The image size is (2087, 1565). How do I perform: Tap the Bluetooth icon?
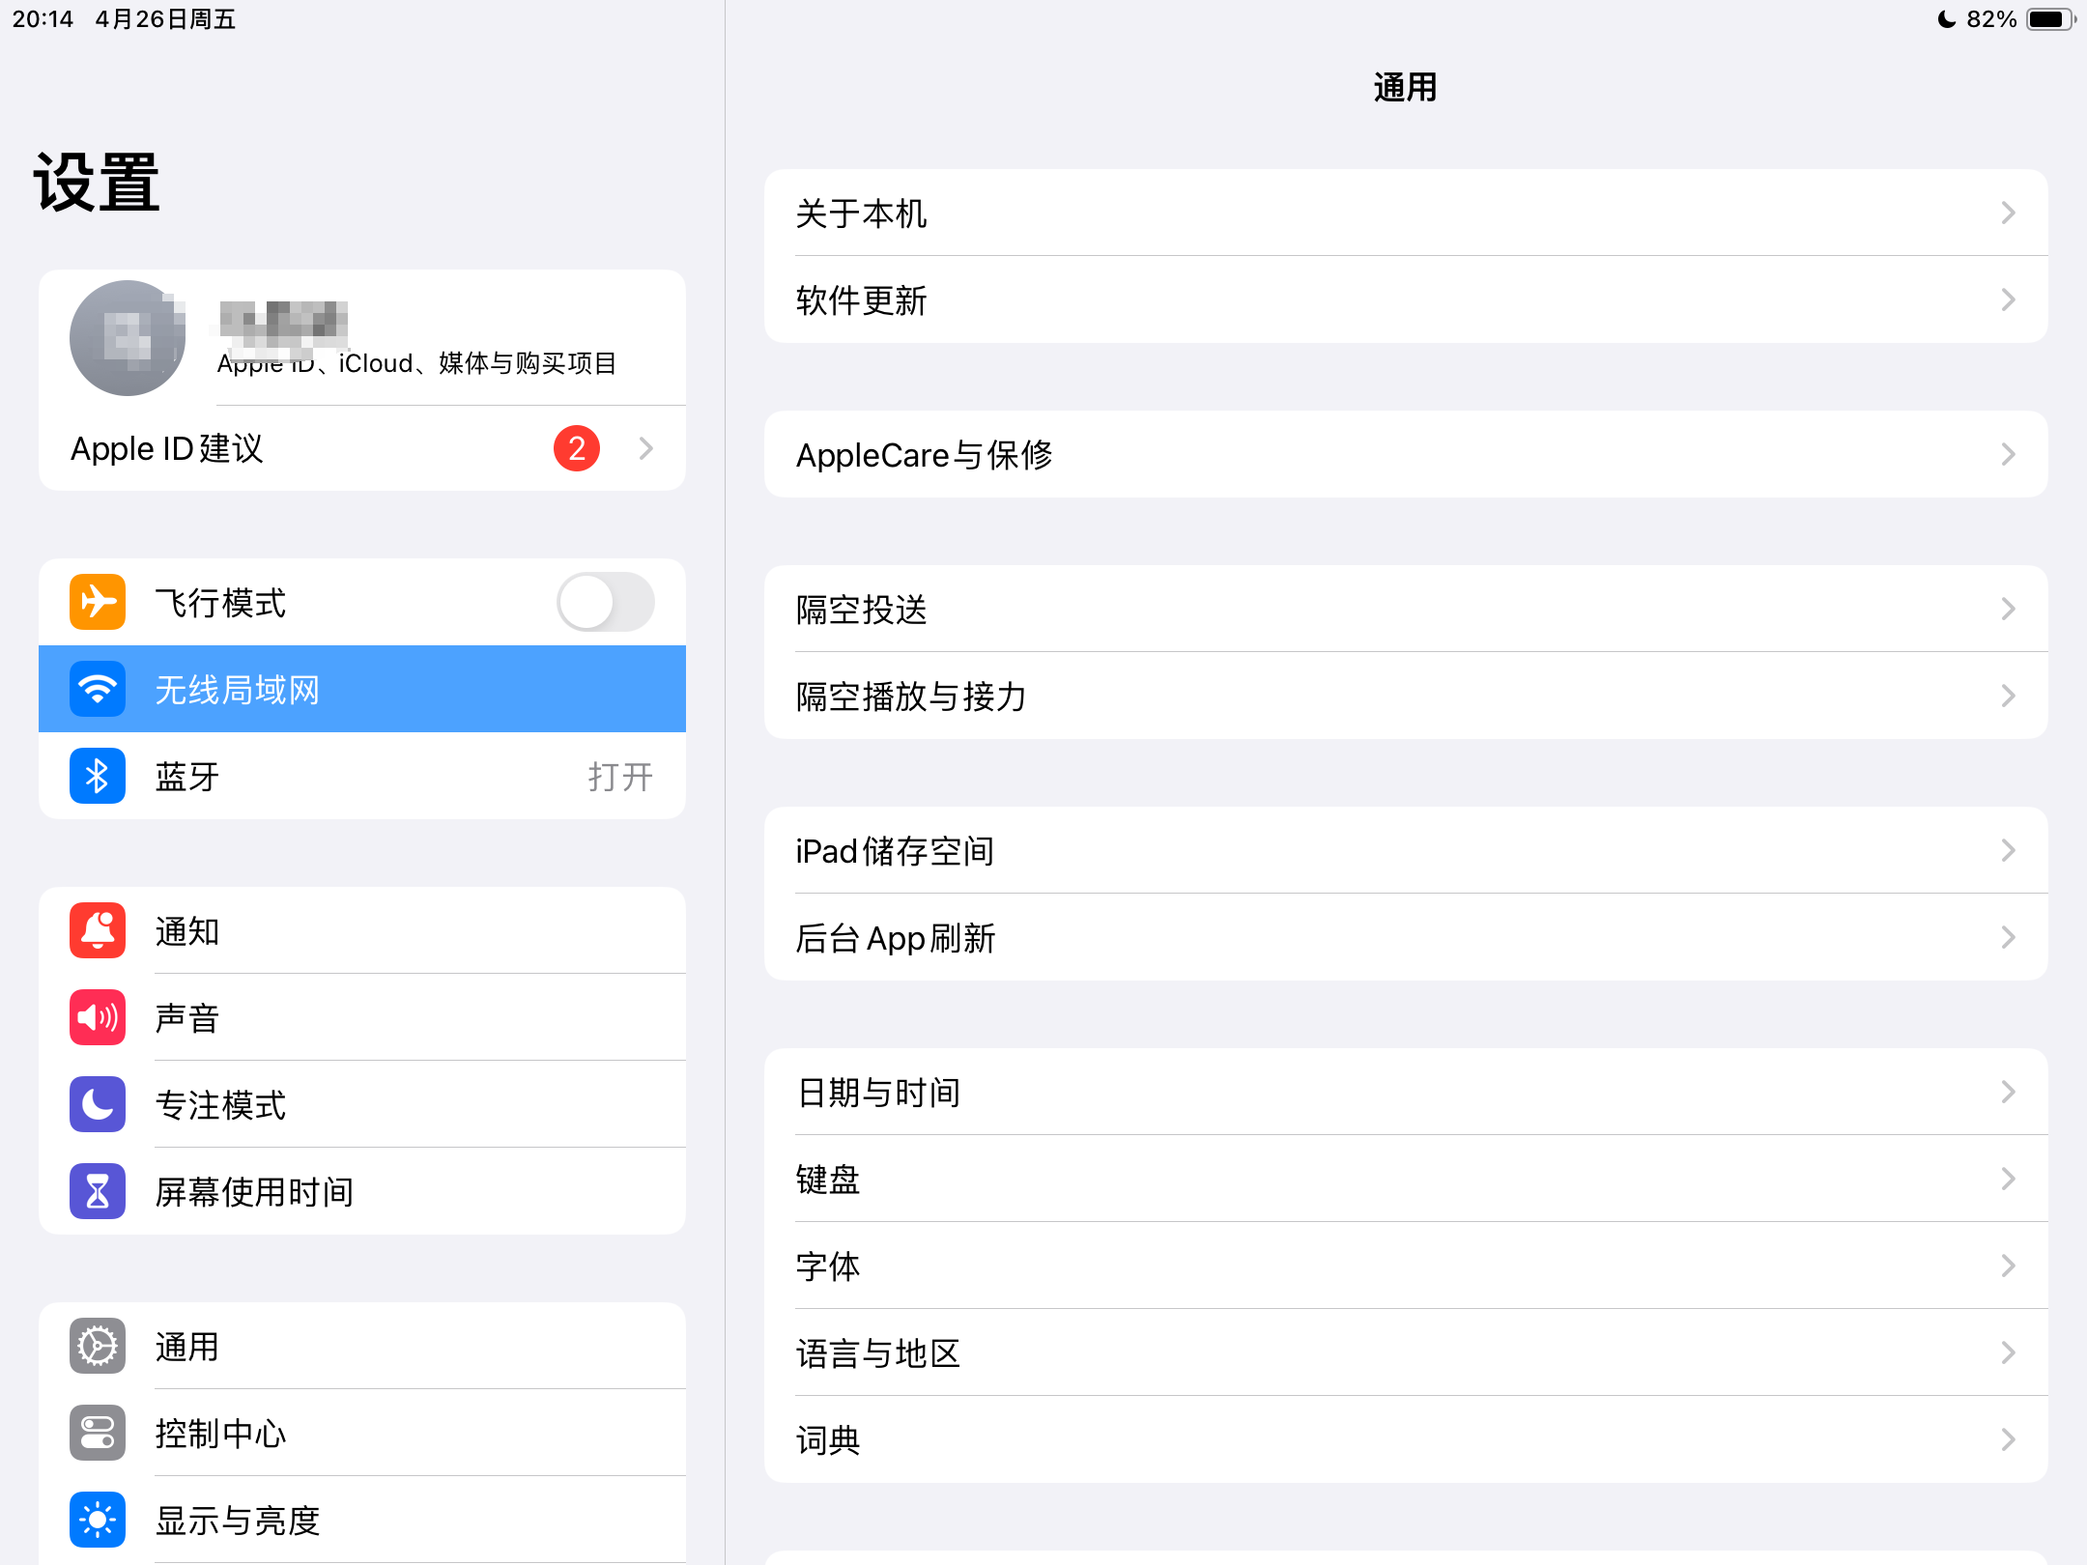tap(98, 776)
